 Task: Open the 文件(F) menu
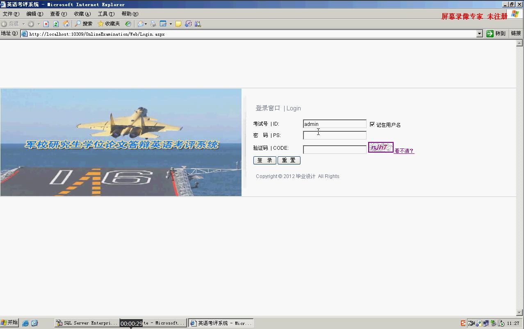point(11,14)
